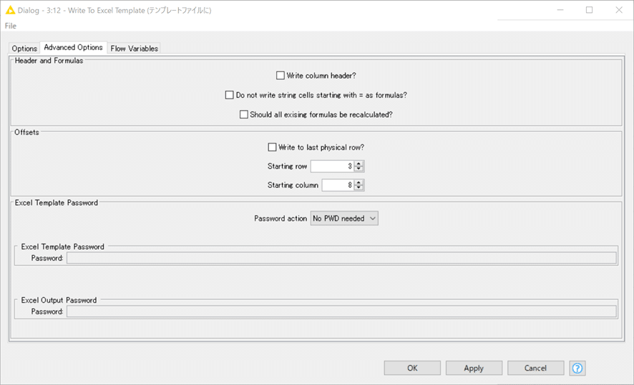634x385 pixels.
Task: Decrement the Starting row spinner down arrow
Action: point(359,169)
